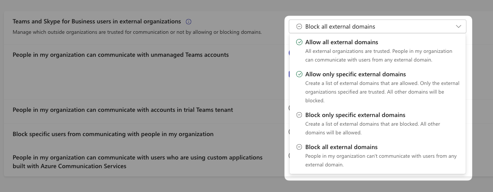The width and height of the screenshot is (493, 192).
Task: Click green check icon for Allow only specific
Action: (x=299, y=74)
